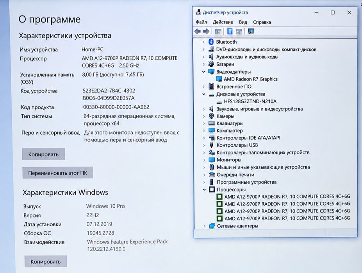The image size is (362, 273).
Task: Select the first AMD A12-9700P processor entry
Action: tap(287, 197)
